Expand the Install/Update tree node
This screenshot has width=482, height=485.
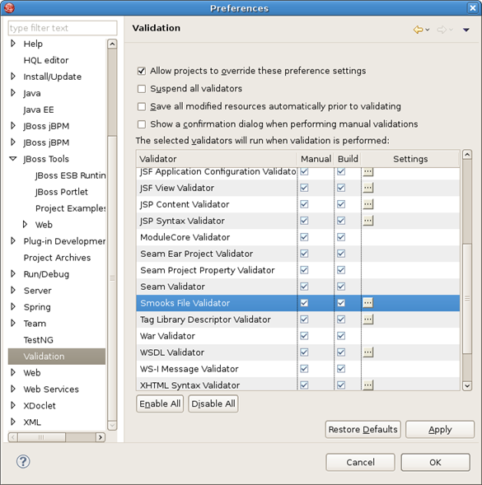pyautogui.click(x=13, y=76)
